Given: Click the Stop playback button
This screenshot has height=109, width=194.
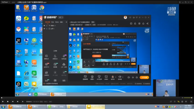Looking at the screenshot, I should coord(8,102).
